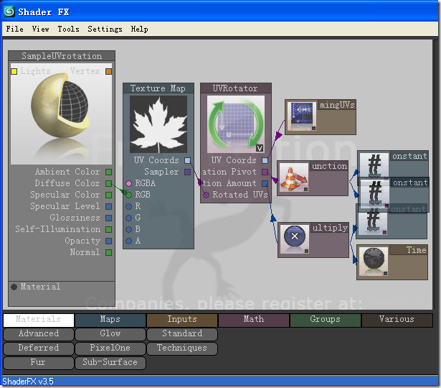441x388 pixels.
Task: Click the Multiply node X sphere icon
Action: pyautogui.click(x=295, y=239)
